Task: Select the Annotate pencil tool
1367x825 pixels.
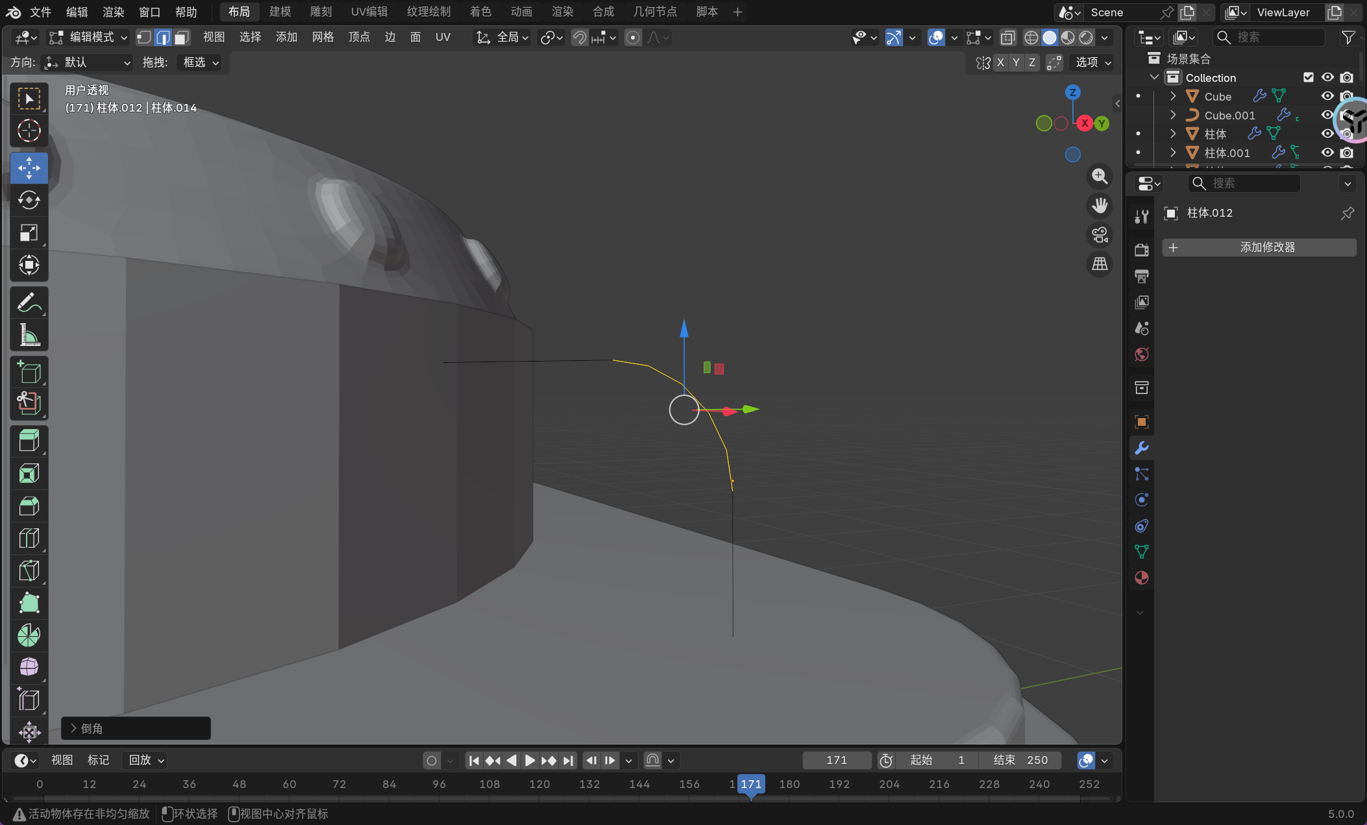Action: [29, 302]
